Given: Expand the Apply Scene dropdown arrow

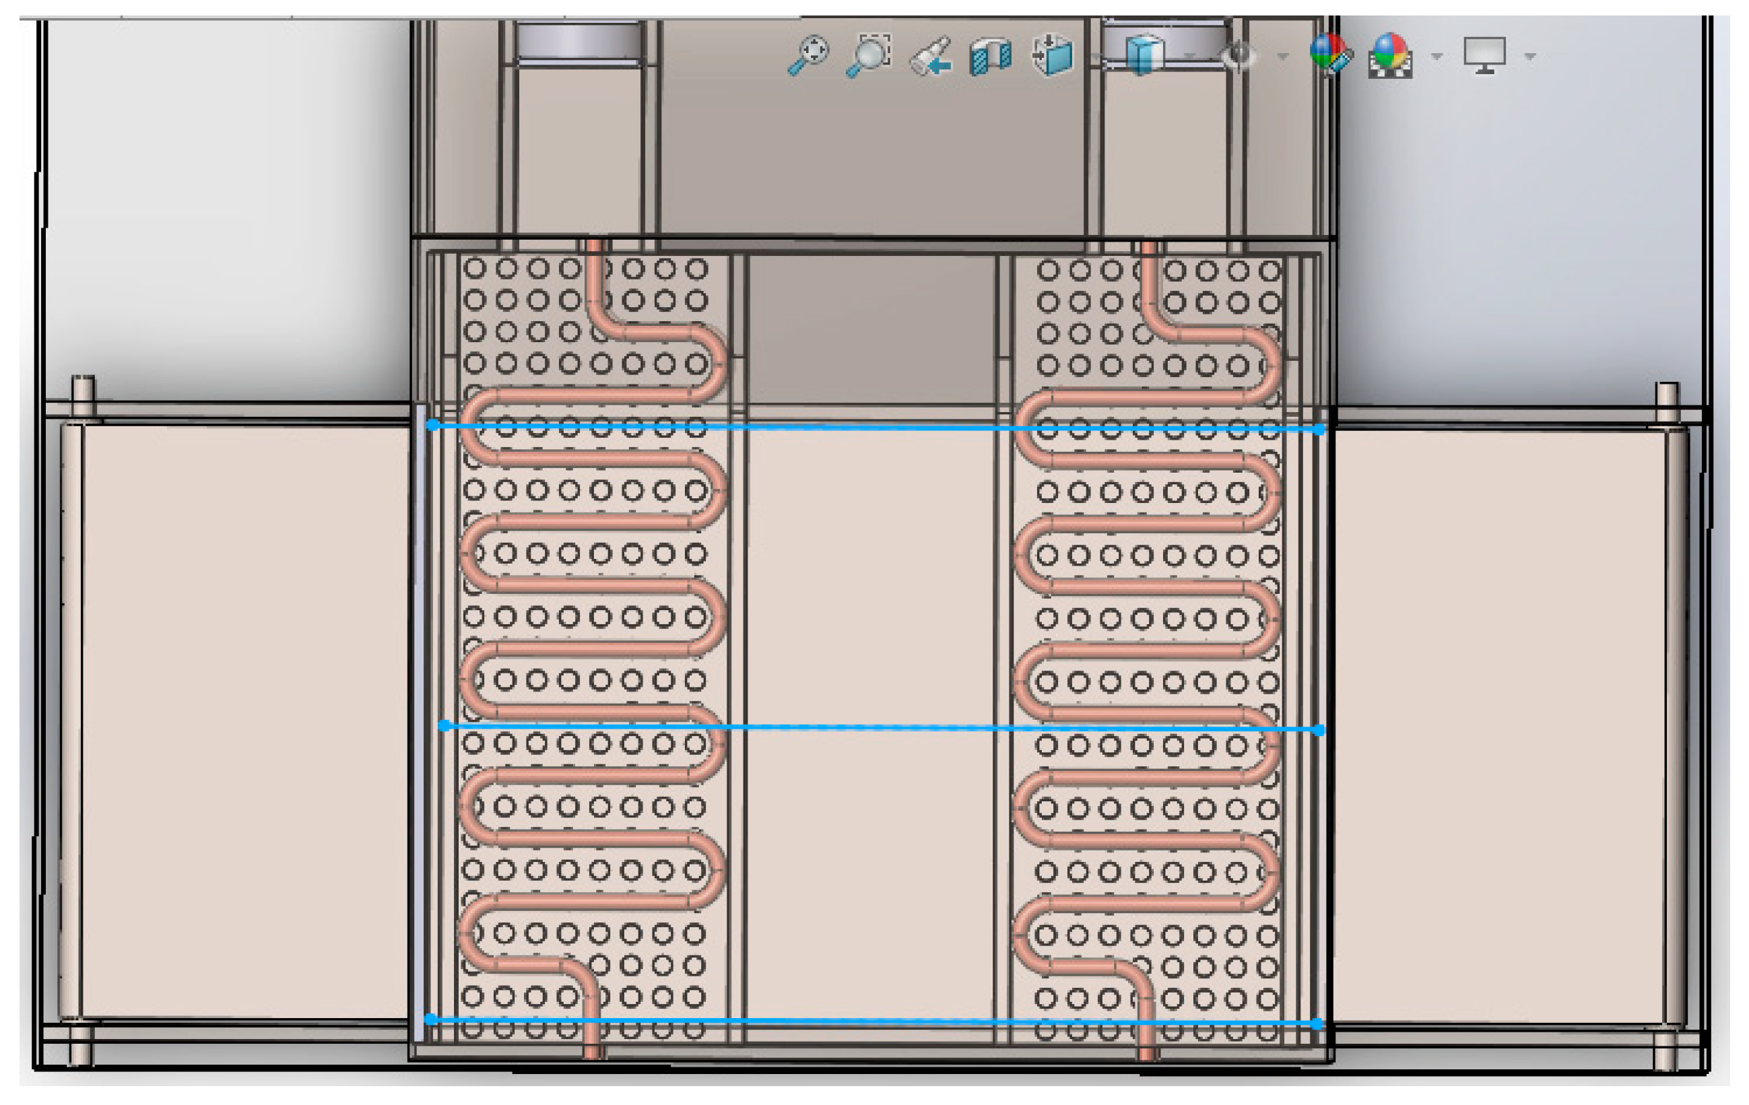Looking at the screenshot, I should [x=1436, y=56].
